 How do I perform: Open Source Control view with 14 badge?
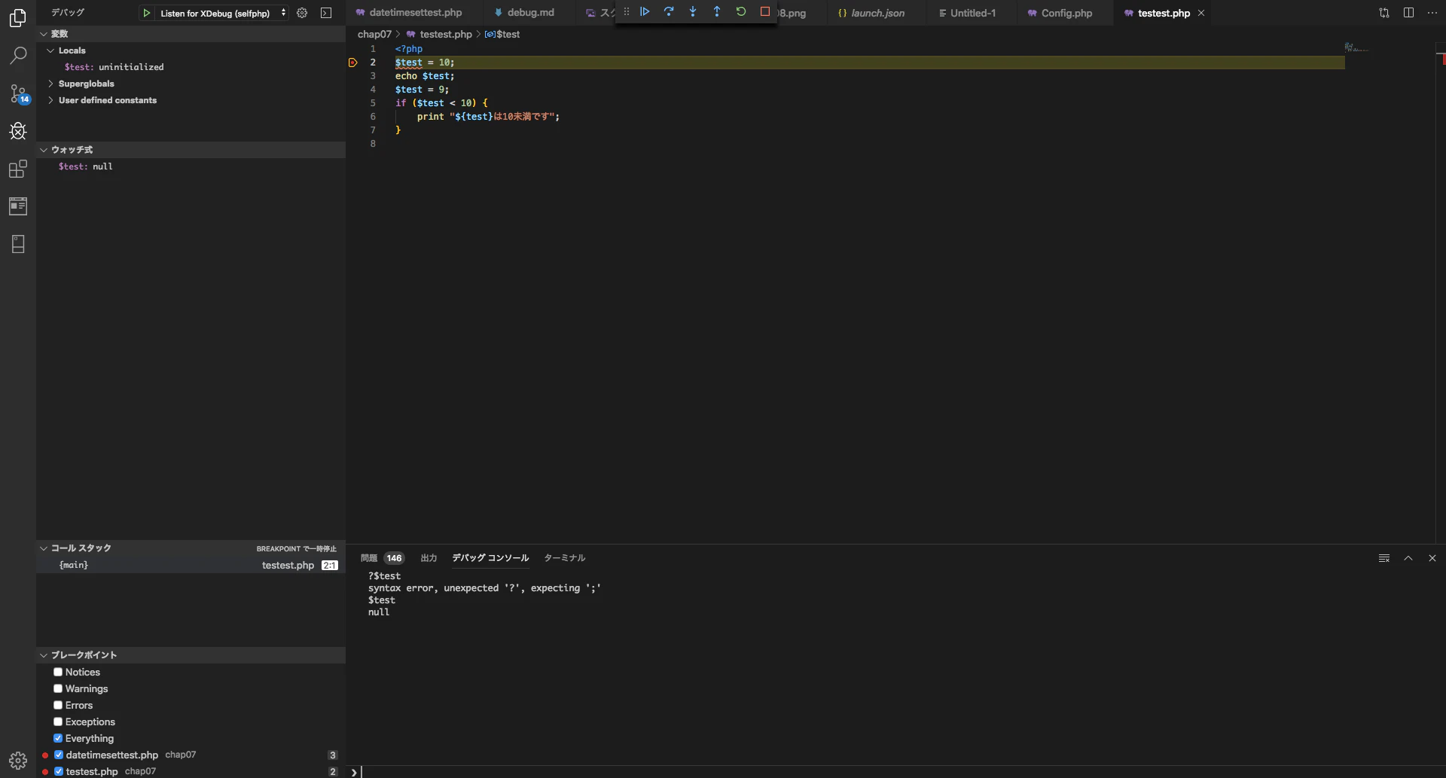pyautogui.click(x=18, y=93)
